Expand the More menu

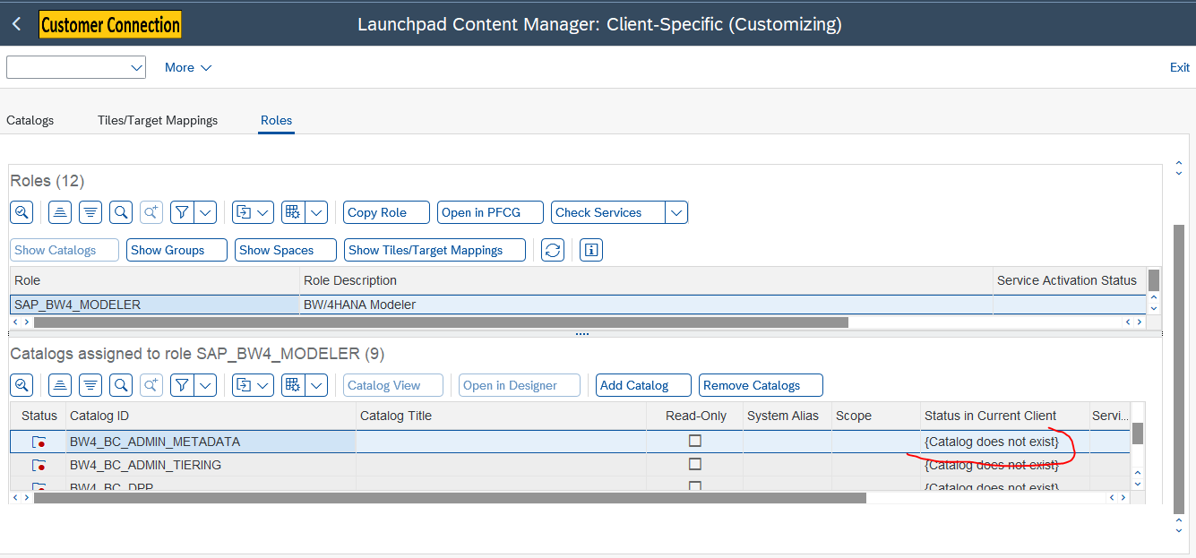[188, 67]
